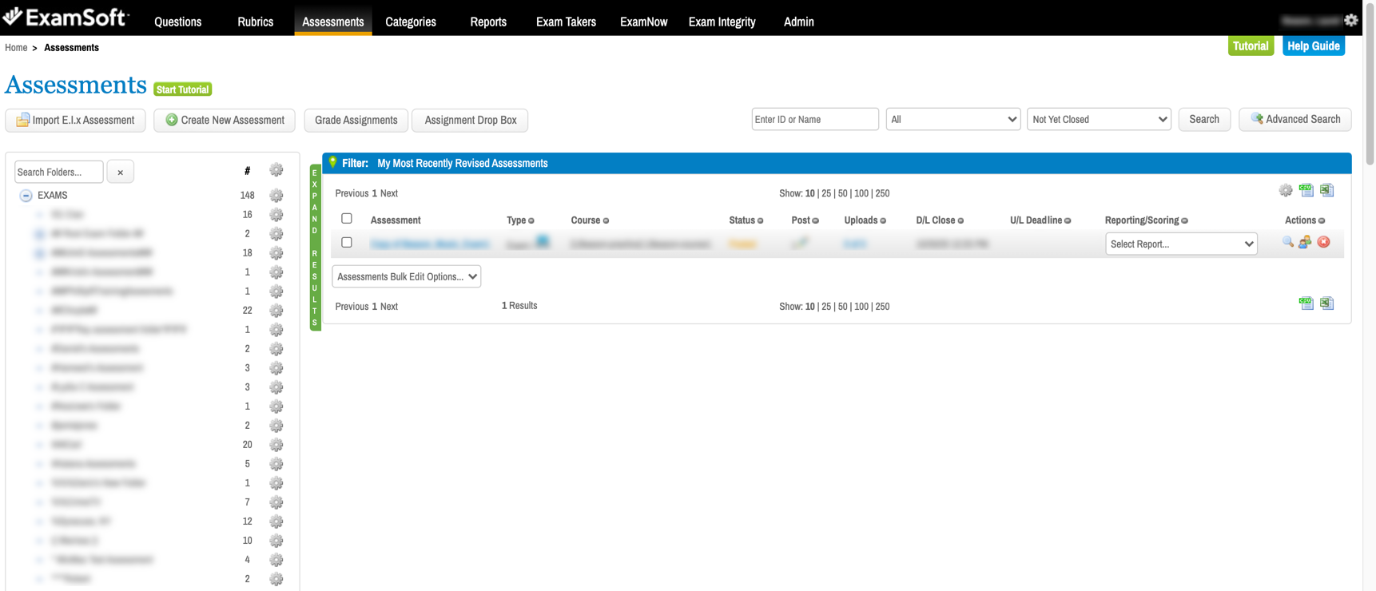Click the gear icon for the EXAMS folder
1376x591 pixels.
coord(276,196)
